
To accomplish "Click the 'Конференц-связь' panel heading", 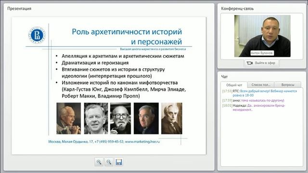I will [x=237, y=9].
